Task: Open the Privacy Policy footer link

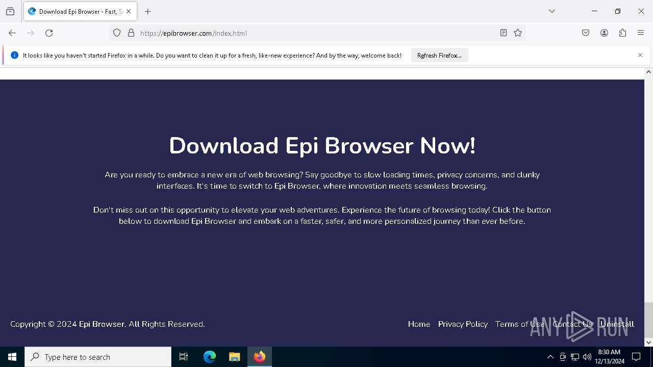Action: click(463, 324)
